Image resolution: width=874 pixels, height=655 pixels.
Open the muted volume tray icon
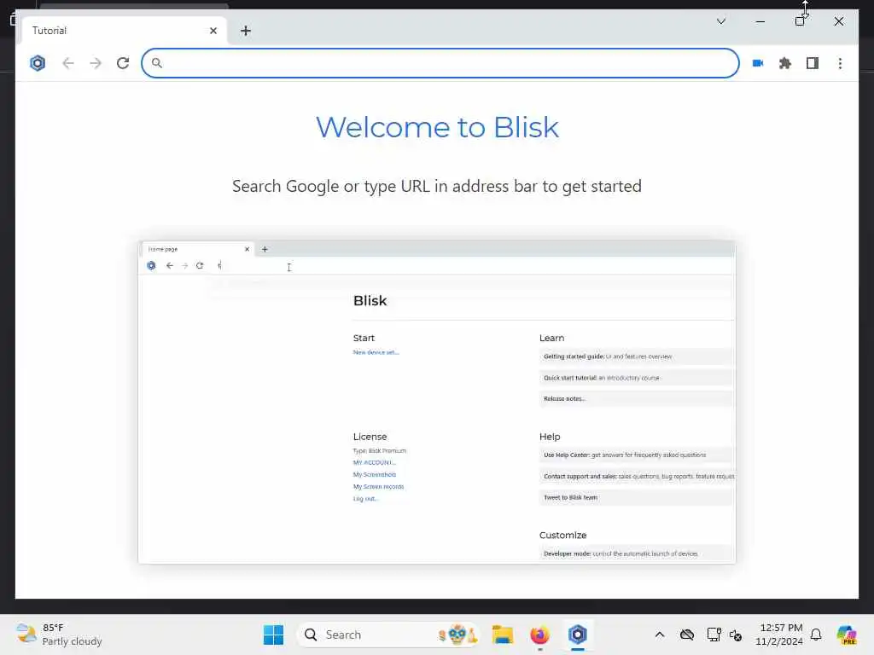(x=736, y=635)
